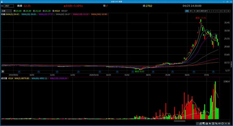Click the event marker near 11/01 date

pyautogui.click(x=57, y=72)
